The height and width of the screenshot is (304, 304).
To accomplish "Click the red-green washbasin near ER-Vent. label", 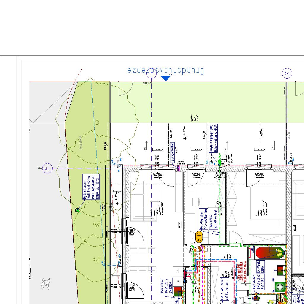I will (x=280, y=269).
